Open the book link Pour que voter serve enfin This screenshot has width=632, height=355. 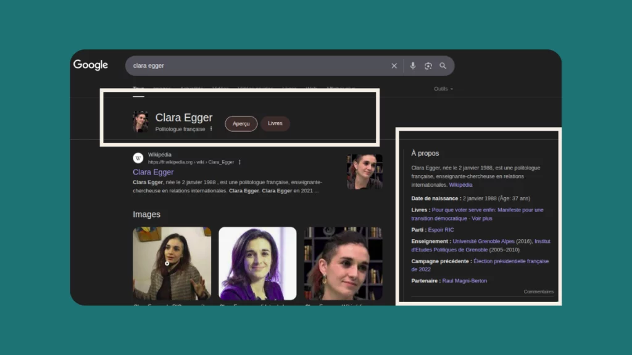(477, 214)
